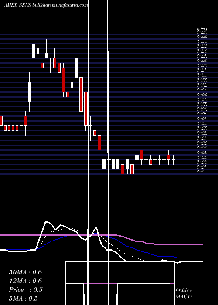Image resolution: width=218 pixels, height=305 pixels.
Task: Click the 12MA : 0.6 readout
Action: coord(25,281)
